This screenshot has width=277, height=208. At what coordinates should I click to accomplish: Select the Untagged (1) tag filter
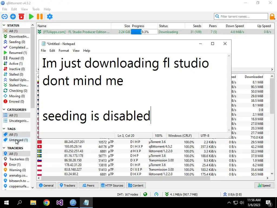(16, 140)
